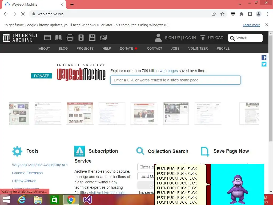Dismiss the Chrome update notification bar
The width and height of the screenshot is (273, 205).
(x=267, y=25)
